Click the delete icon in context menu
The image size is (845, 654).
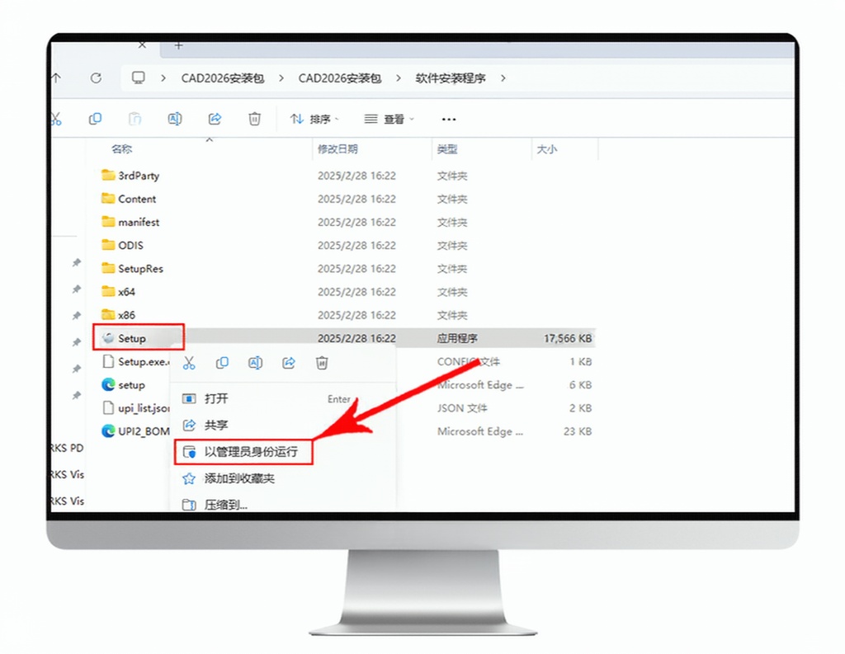tap(322, 363)
